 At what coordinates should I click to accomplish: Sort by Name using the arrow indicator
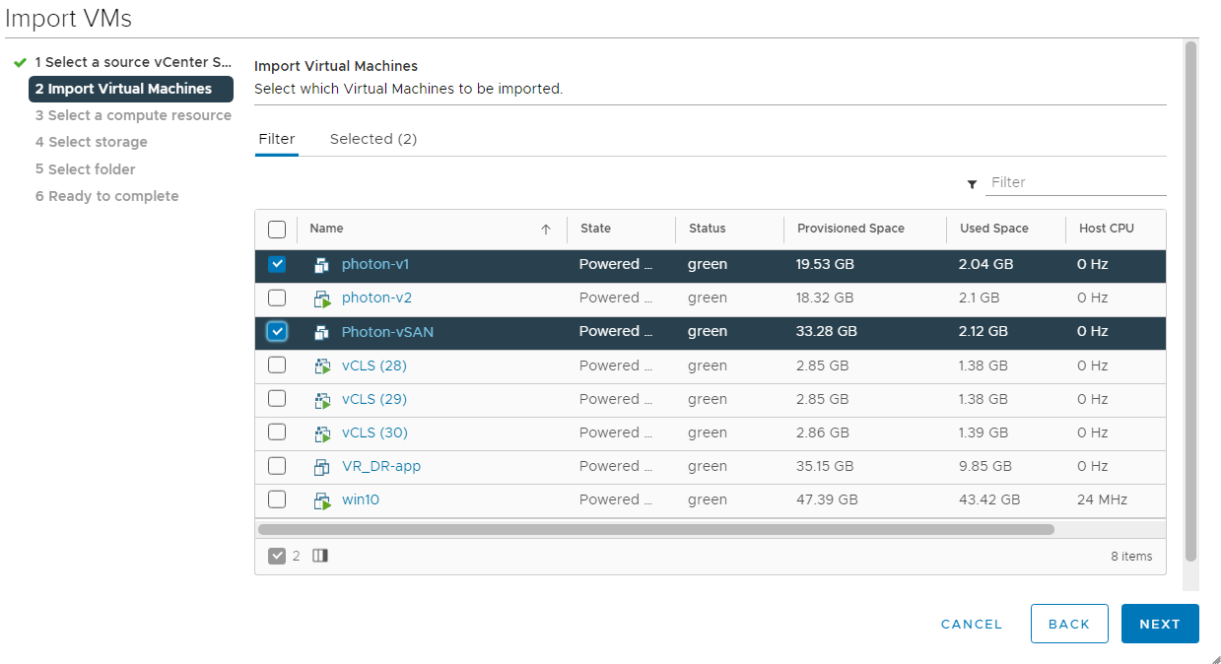[x=545, y=229]
